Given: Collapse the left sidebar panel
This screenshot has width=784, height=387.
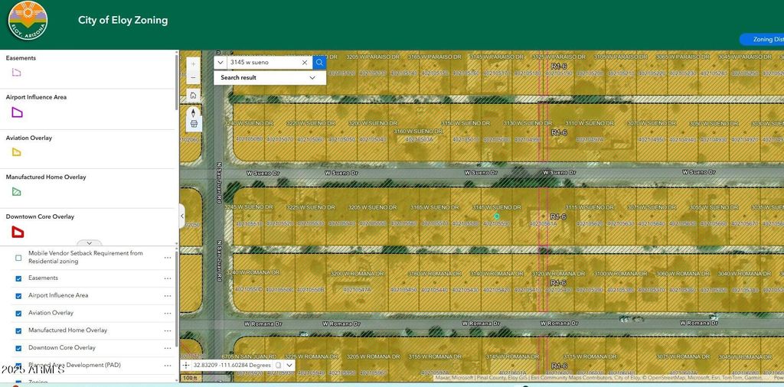Looking at the screenshot, I should [x=182, y=216].
